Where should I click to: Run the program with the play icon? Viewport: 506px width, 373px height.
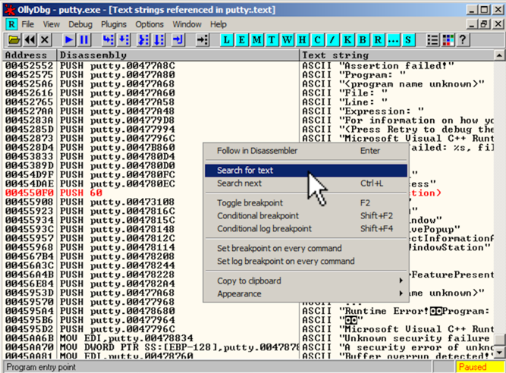68,40
